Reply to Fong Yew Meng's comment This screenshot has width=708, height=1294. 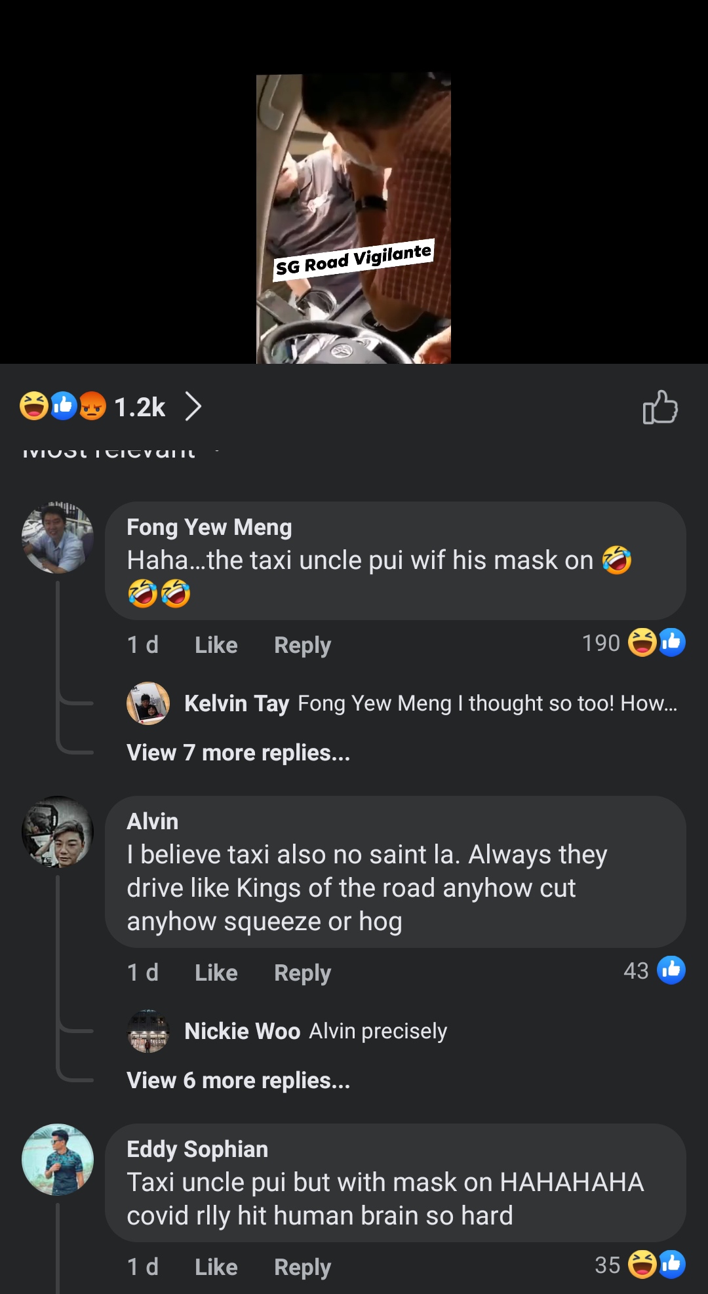[x=302, y=645]
